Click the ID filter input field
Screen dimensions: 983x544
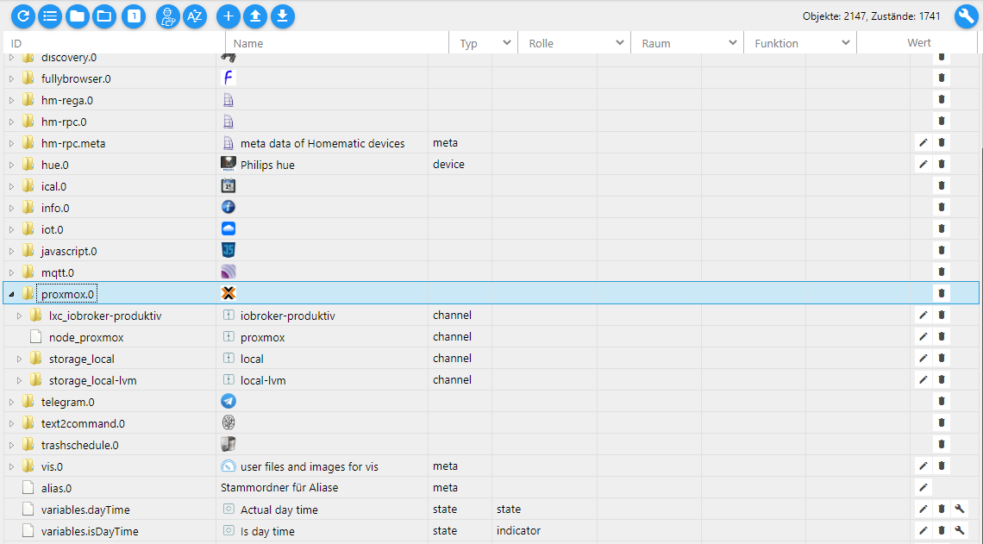click(x=114, y=43)
